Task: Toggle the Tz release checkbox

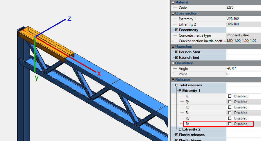Action: pyautogui.click(x=230, y=107)
